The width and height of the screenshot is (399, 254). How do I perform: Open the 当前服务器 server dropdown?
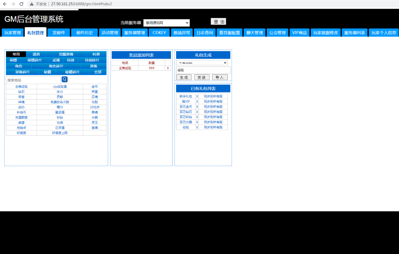click(x=166, y=23)
